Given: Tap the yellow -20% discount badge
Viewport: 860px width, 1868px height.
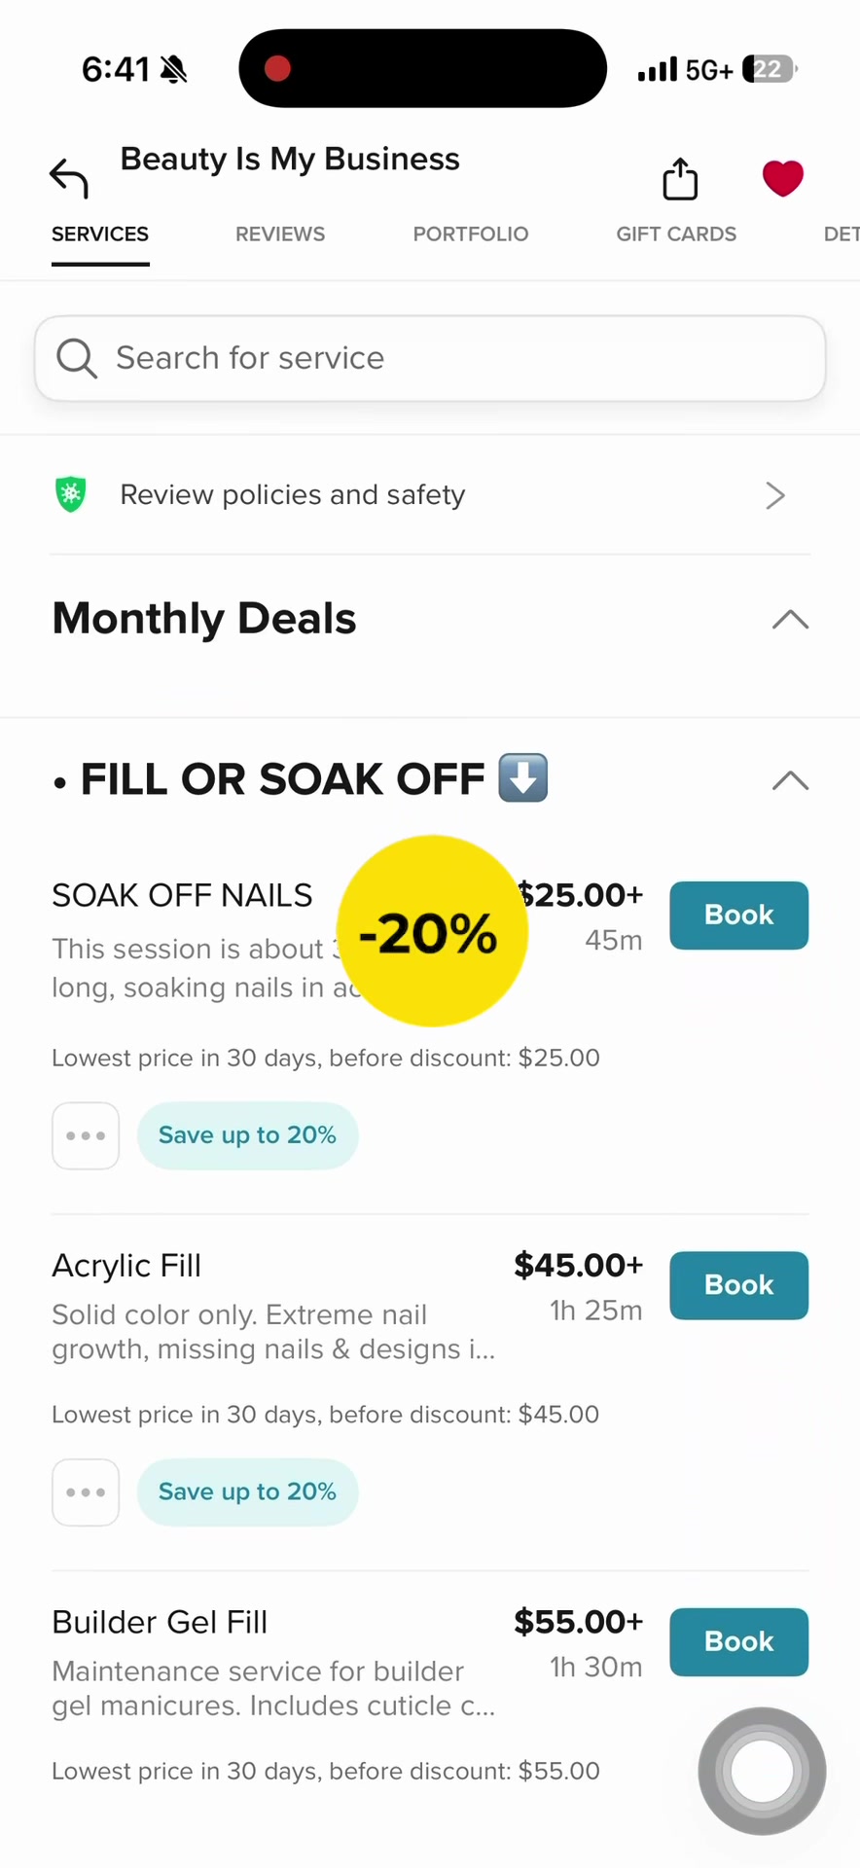Looking at the screenshot, I should pos(432,931).
